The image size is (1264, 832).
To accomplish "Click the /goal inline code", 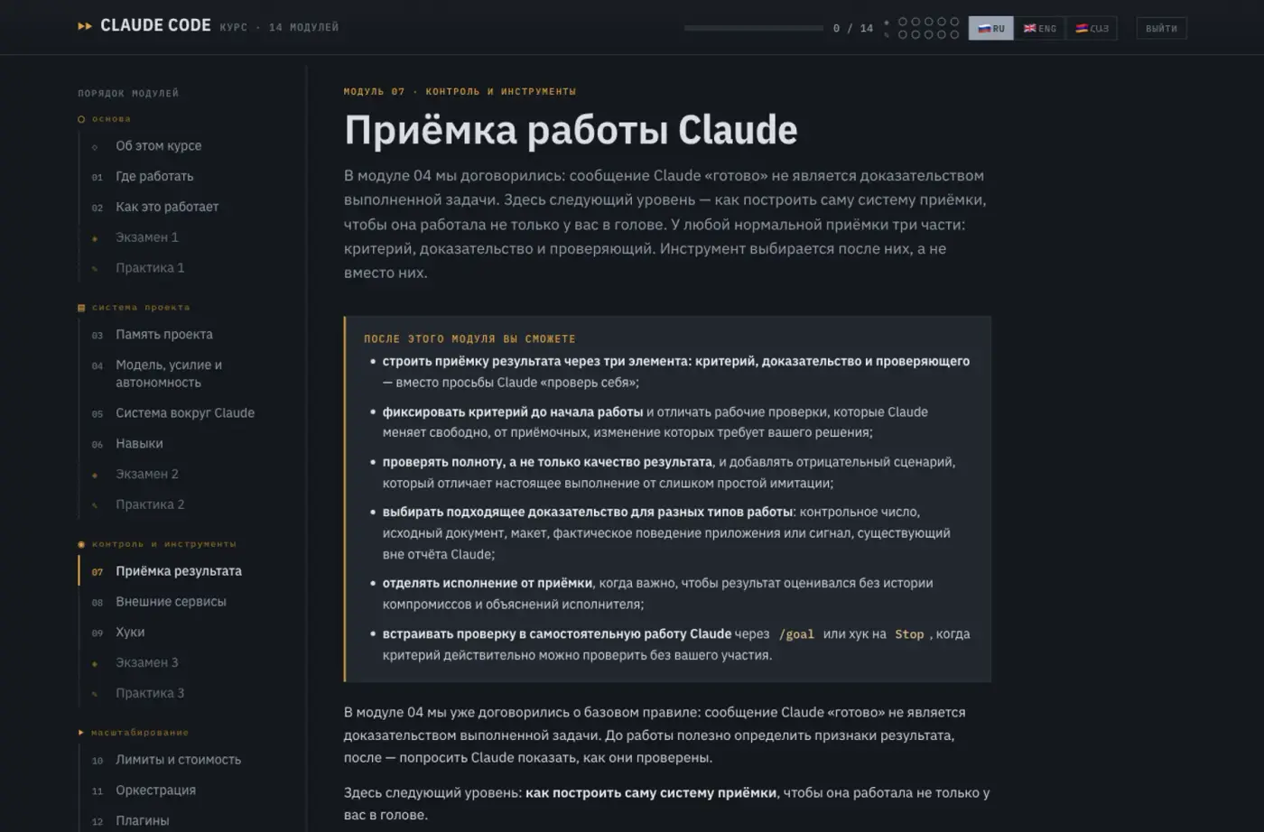I will coord(796,634).
